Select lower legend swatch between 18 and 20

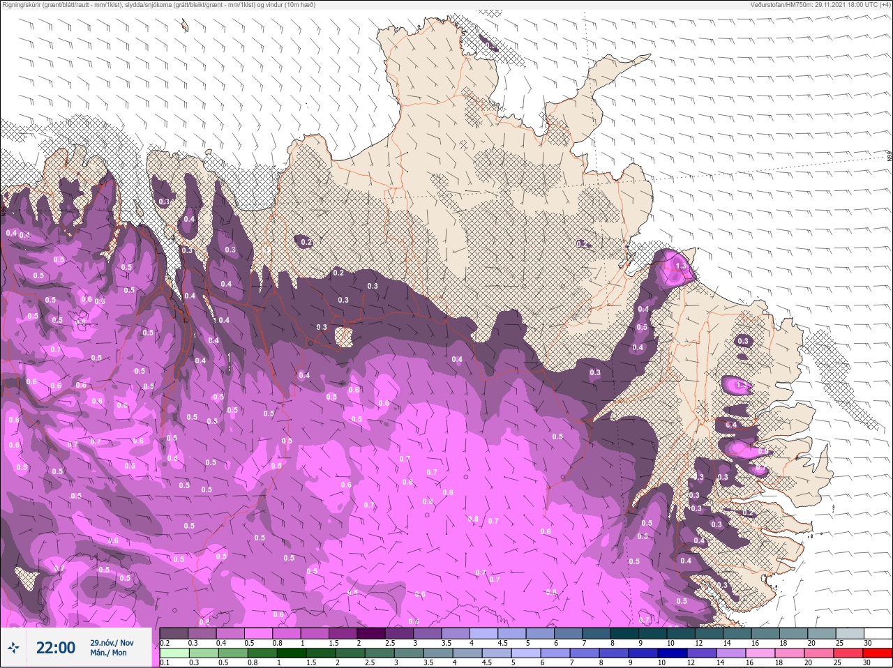pos(790,653)
